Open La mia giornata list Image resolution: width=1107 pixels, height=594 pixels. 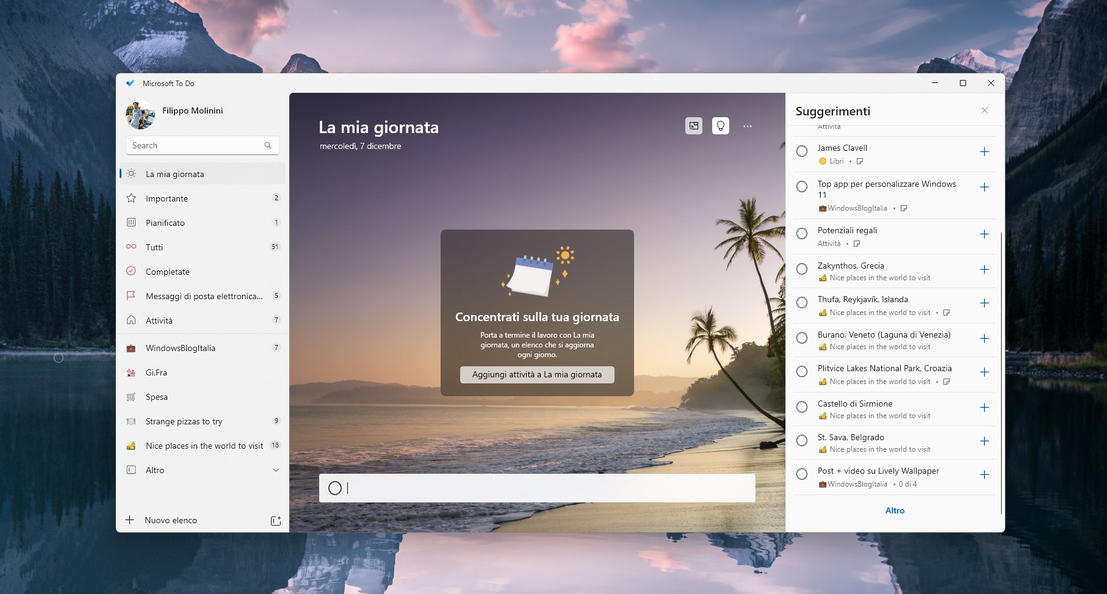(x=202, y=174)
